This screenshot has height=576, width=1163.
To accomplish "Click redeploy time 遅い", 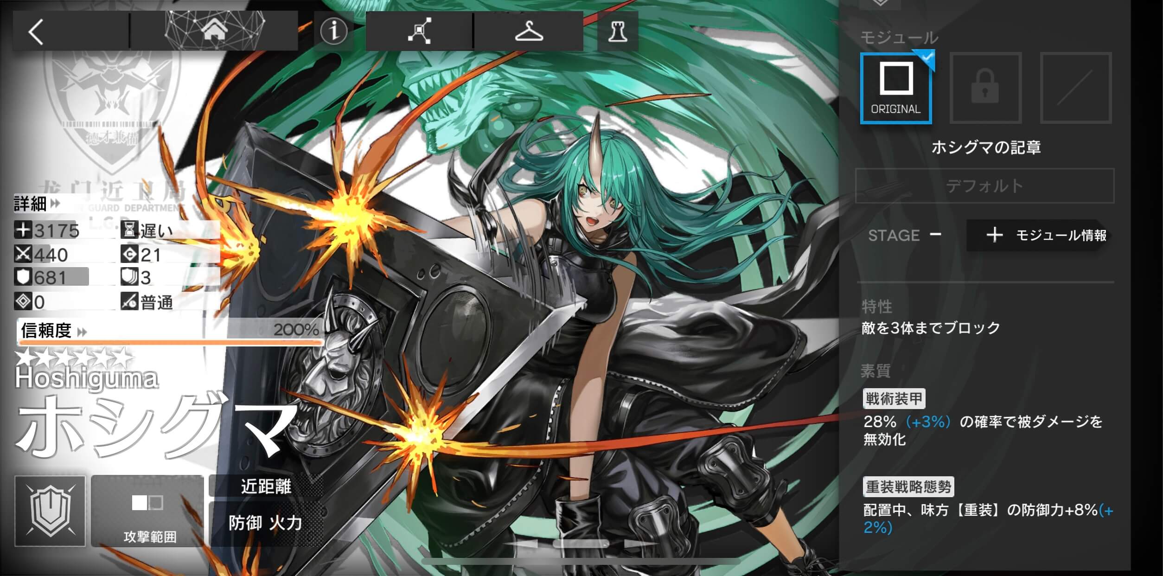I will [157, 230].
